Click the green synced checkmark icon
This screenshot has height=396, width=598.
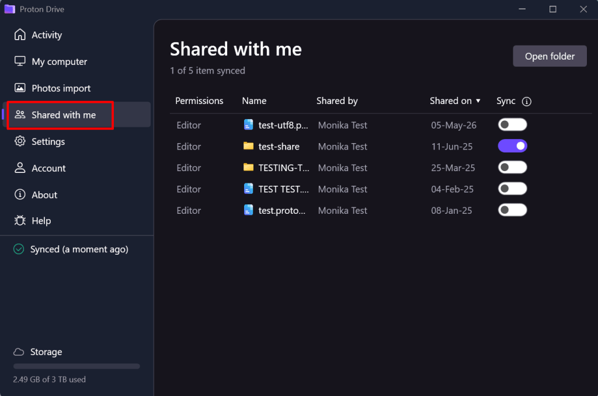click(19, 249)
